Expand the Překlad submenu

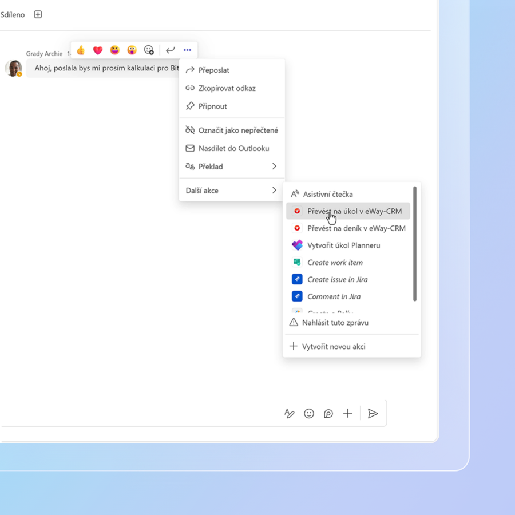[x=232, y=166]
